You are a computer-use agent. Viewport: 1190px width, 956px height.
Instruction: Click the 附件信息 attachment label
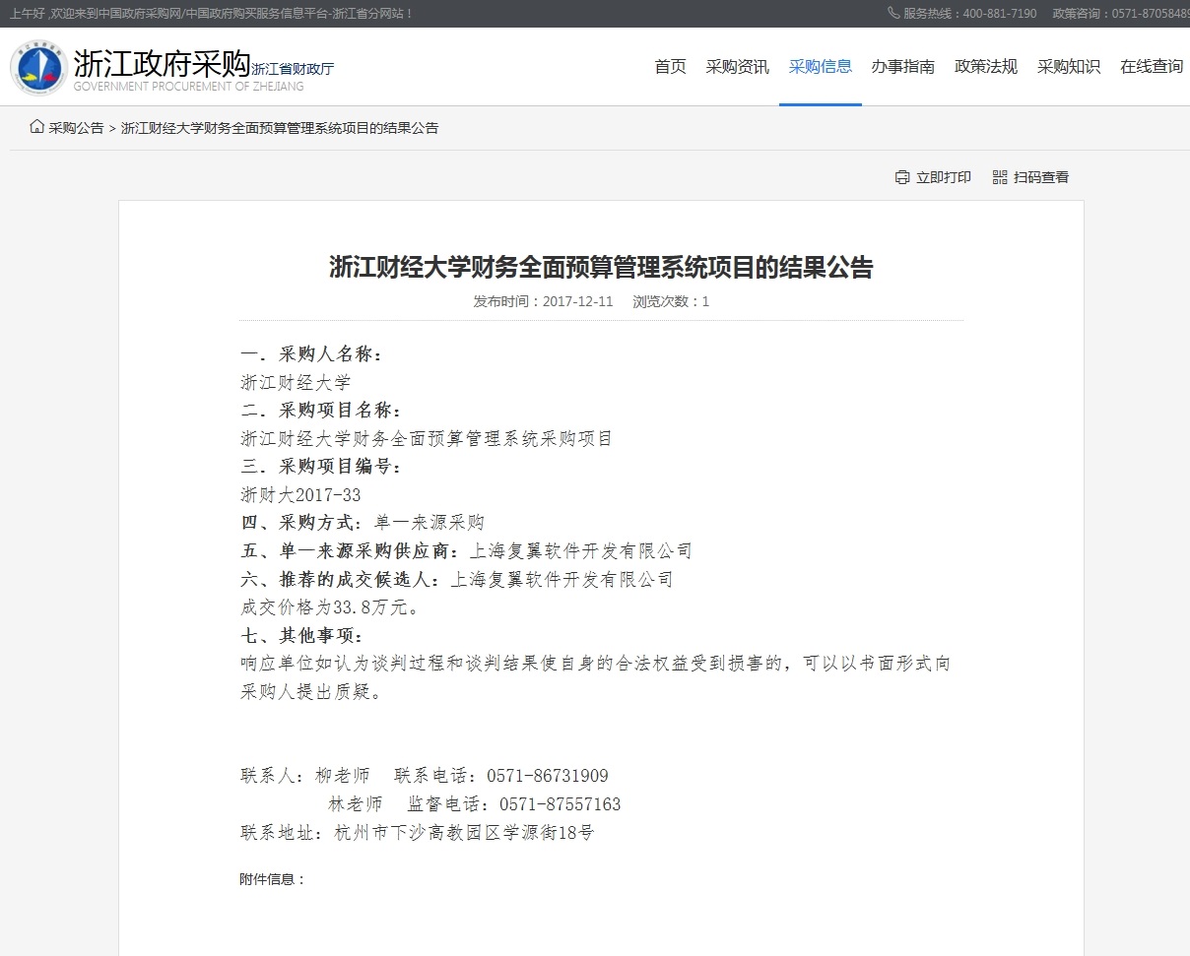click(x=272, y=879)
